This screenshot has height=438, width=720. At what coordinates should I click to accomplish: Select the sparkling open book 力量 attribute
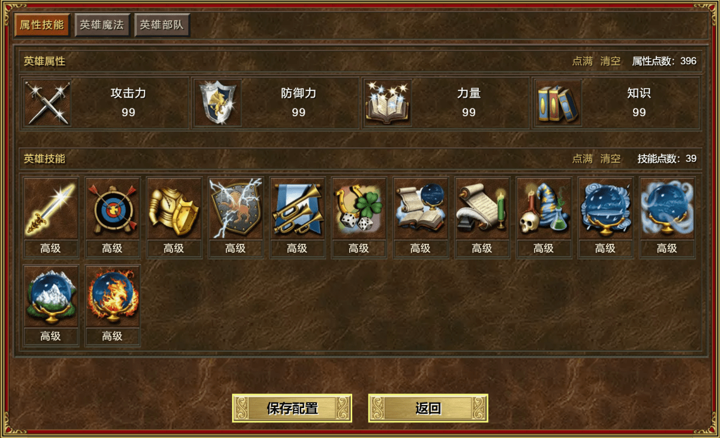click(445, 103)
